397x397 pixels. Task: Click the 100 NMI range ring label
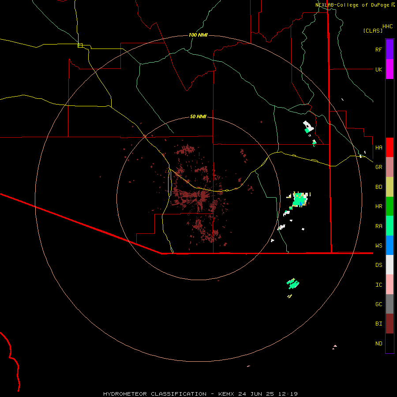tap(198, 35)
